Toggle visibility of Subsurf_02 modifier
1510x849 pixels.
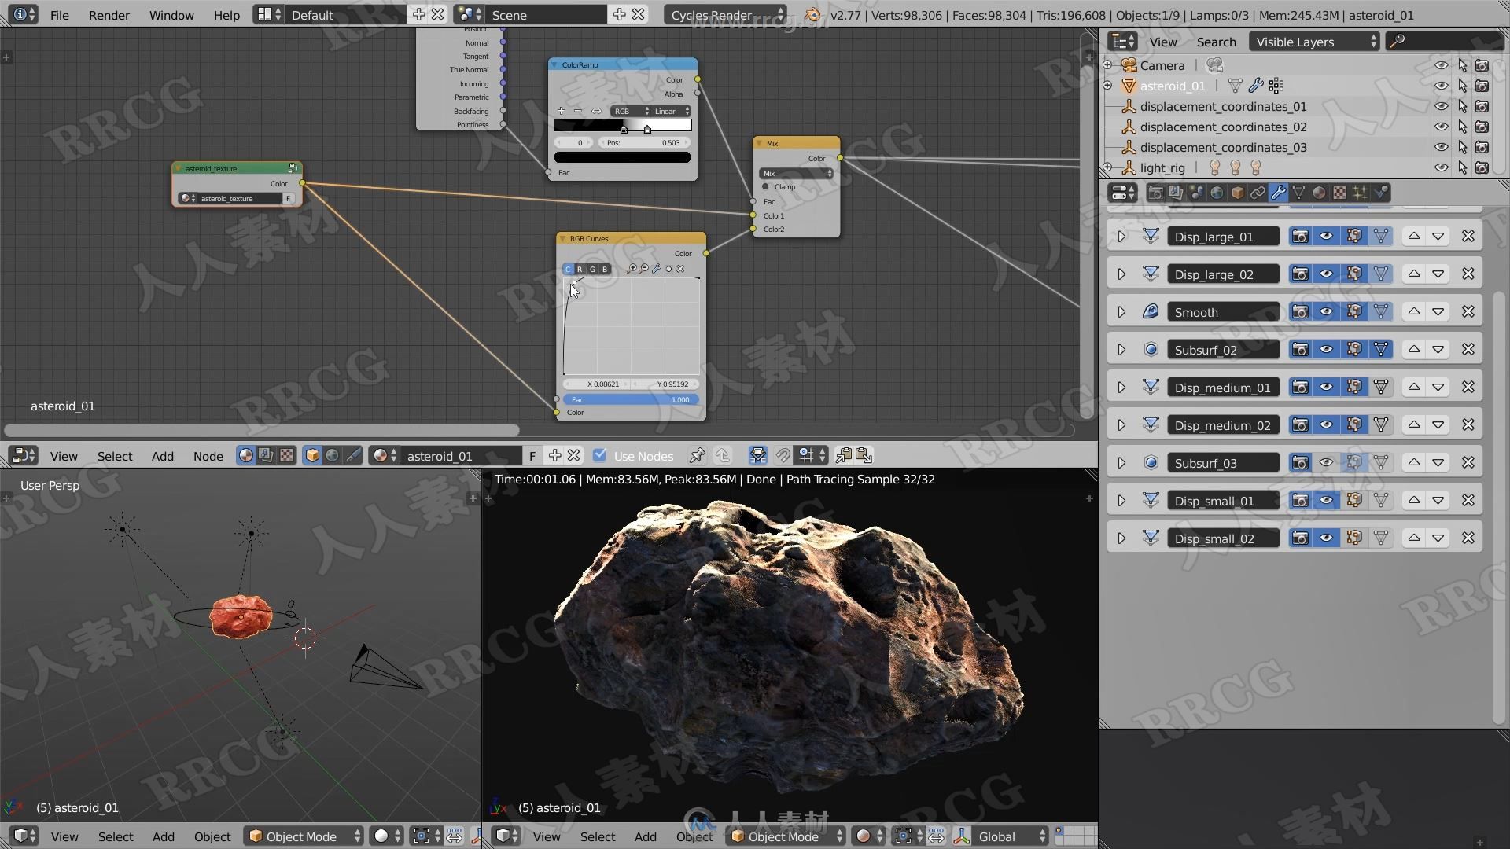click(x=1327, y=349)
